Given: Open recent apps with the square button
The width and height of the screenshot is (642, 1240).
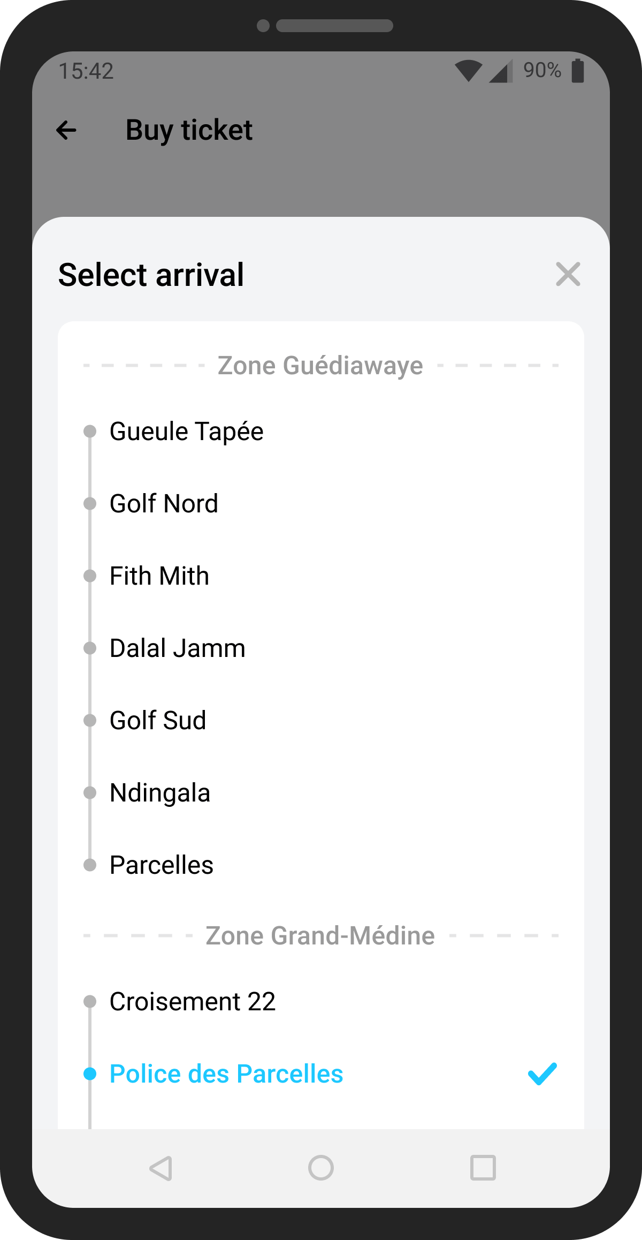Looking at the screenshot, I should (x=483, y=1168).
